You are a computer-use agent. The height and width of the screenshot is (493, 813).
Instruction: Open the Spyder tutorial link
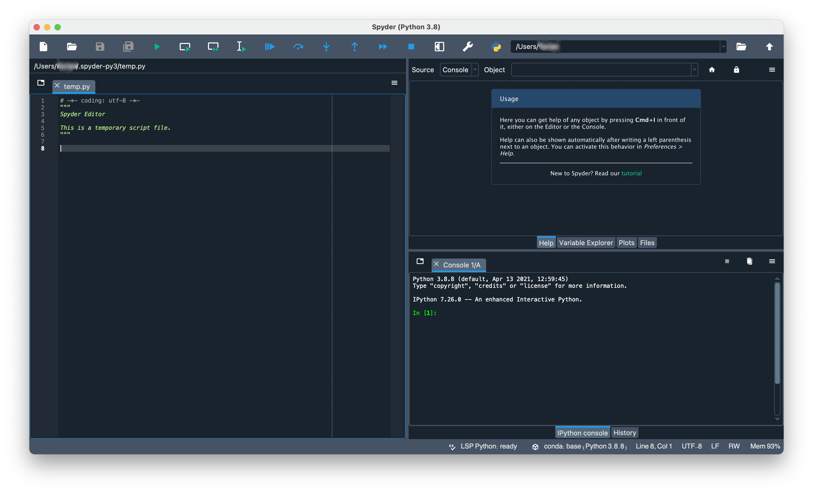[631, 173]
